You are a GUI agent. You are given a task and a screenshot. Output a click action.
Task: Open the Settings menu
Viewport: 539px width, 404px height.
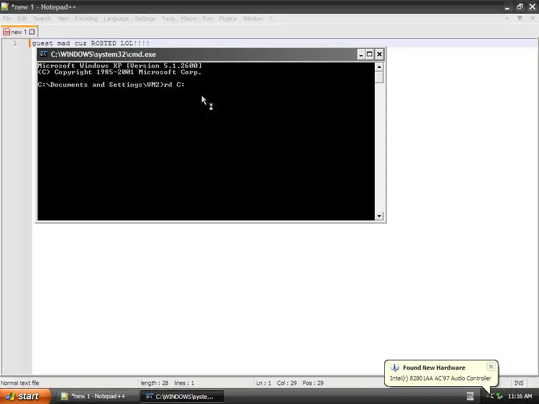click(x=145, y=18)
